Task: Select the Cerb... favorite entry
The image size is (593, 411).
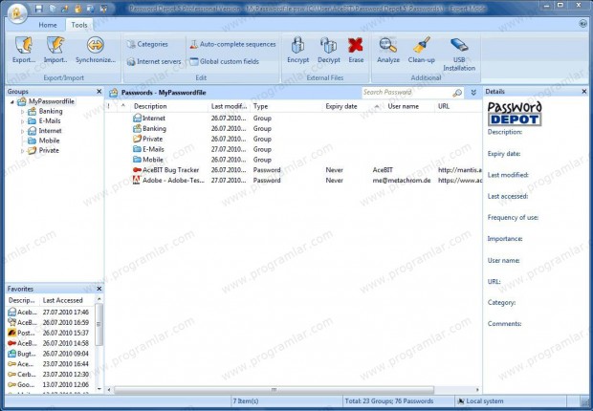Action: (49, 375)
